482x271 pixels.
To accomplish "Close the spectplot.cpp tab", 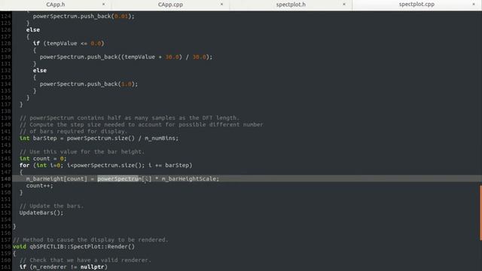I will point(474,5).
